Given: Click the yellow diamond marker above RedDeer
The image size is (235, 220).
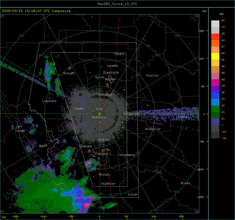Looking at the screenshot, I should click(107, 85).
